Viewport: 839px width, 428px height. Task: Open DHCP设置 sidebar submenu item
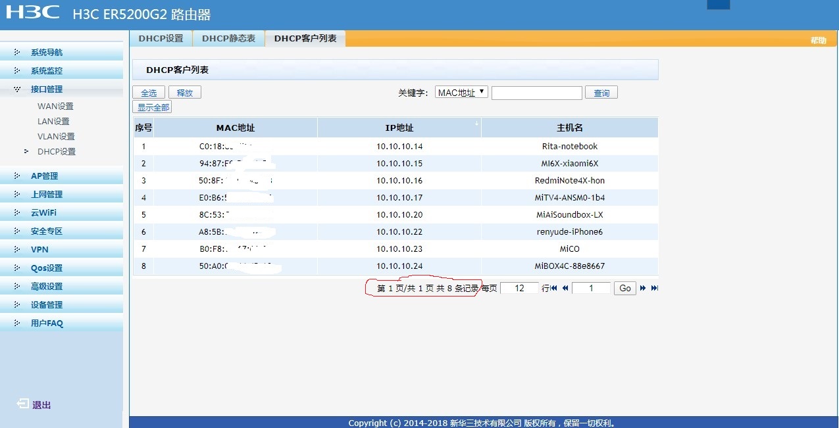57,152
